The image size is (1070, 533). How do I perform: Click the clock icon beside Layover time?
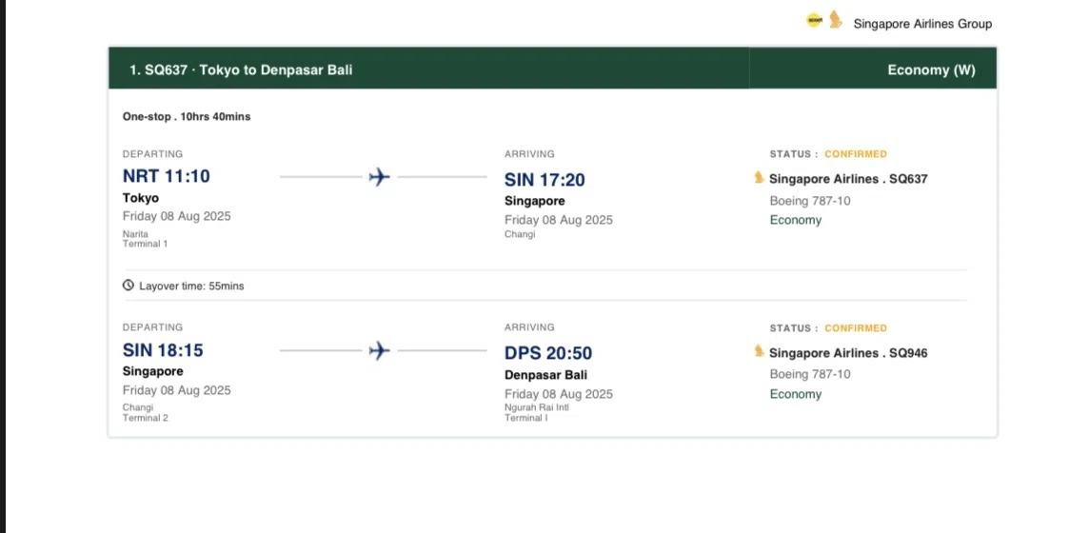129,286
